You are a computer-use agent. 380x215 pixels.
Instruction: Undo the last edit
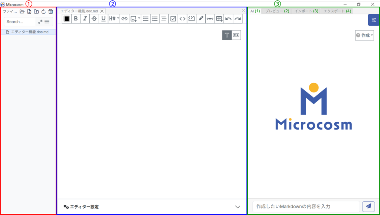point(228,19)
